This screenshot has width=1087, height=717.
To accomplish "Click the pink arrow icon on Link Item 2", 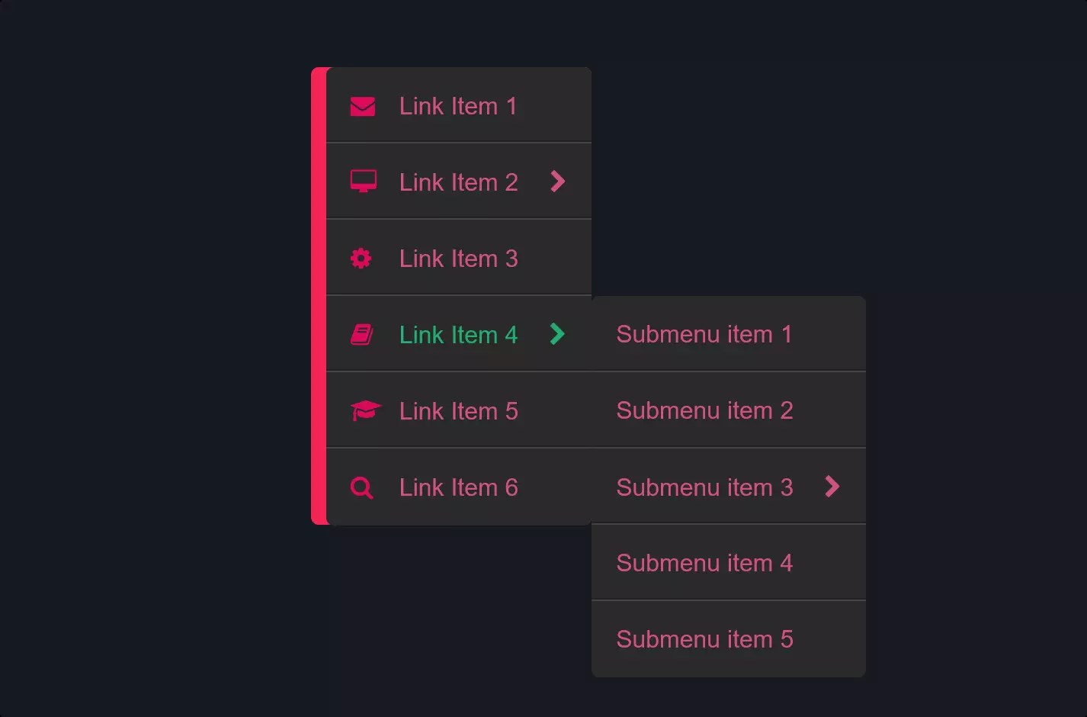I will (558, 182).
